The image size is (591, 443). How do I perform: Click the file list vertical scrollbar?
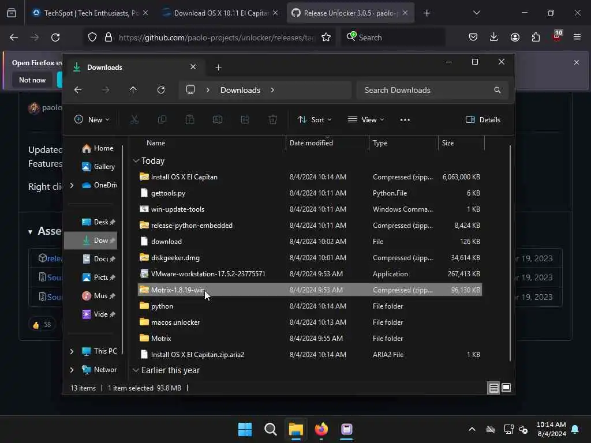pyautogui.click(x=510, y=253)
